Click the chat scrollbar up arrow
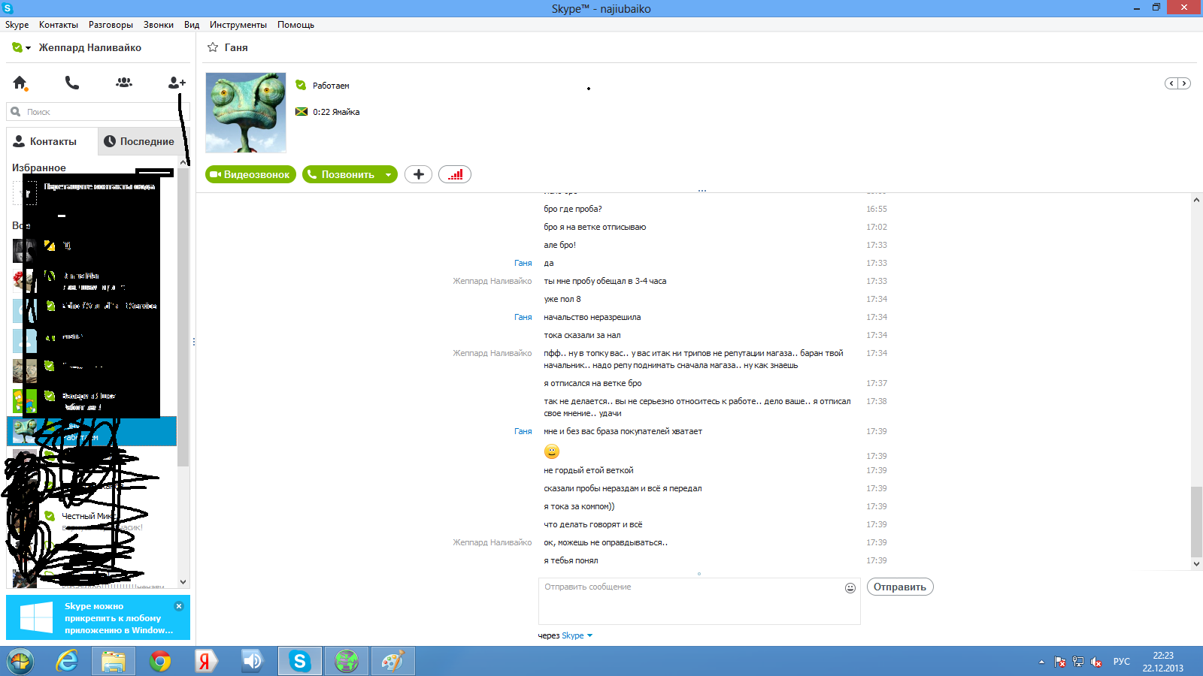1203x676 pixels. (x=1196, y=200)
